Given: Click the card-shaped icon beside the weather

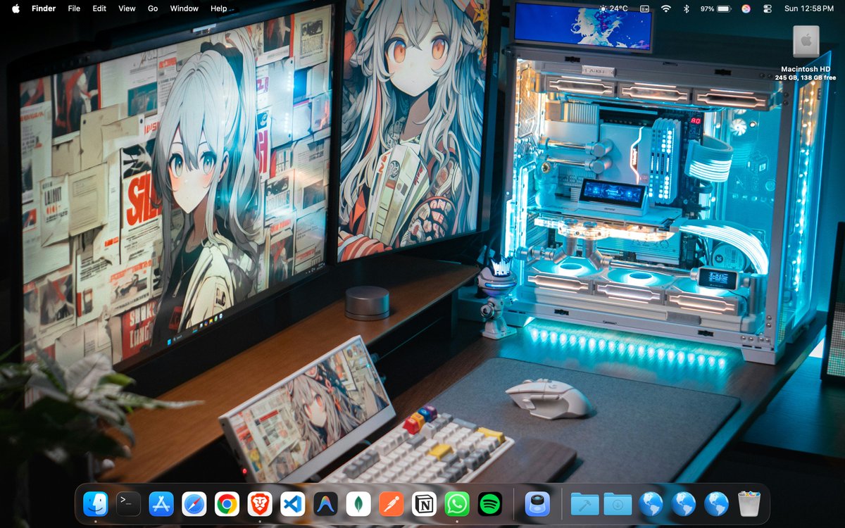Looking at the screenshot, I should coord(644,8).
